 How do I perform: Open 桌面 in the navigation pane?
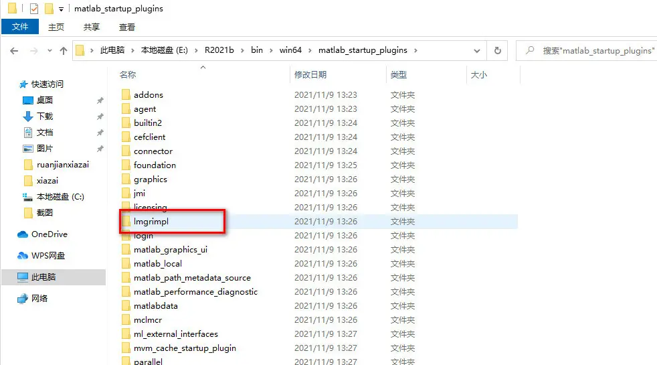[45, 100]
